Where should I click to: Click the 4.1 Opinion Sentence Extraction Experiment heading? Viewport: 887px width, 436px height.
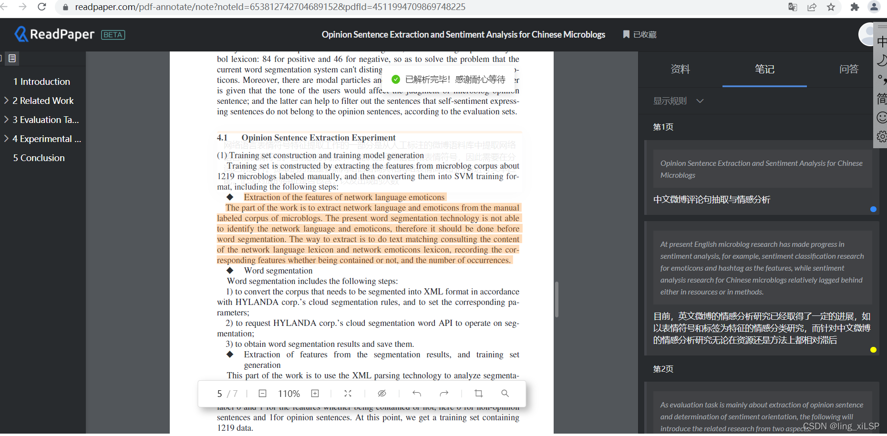[306, 138]
